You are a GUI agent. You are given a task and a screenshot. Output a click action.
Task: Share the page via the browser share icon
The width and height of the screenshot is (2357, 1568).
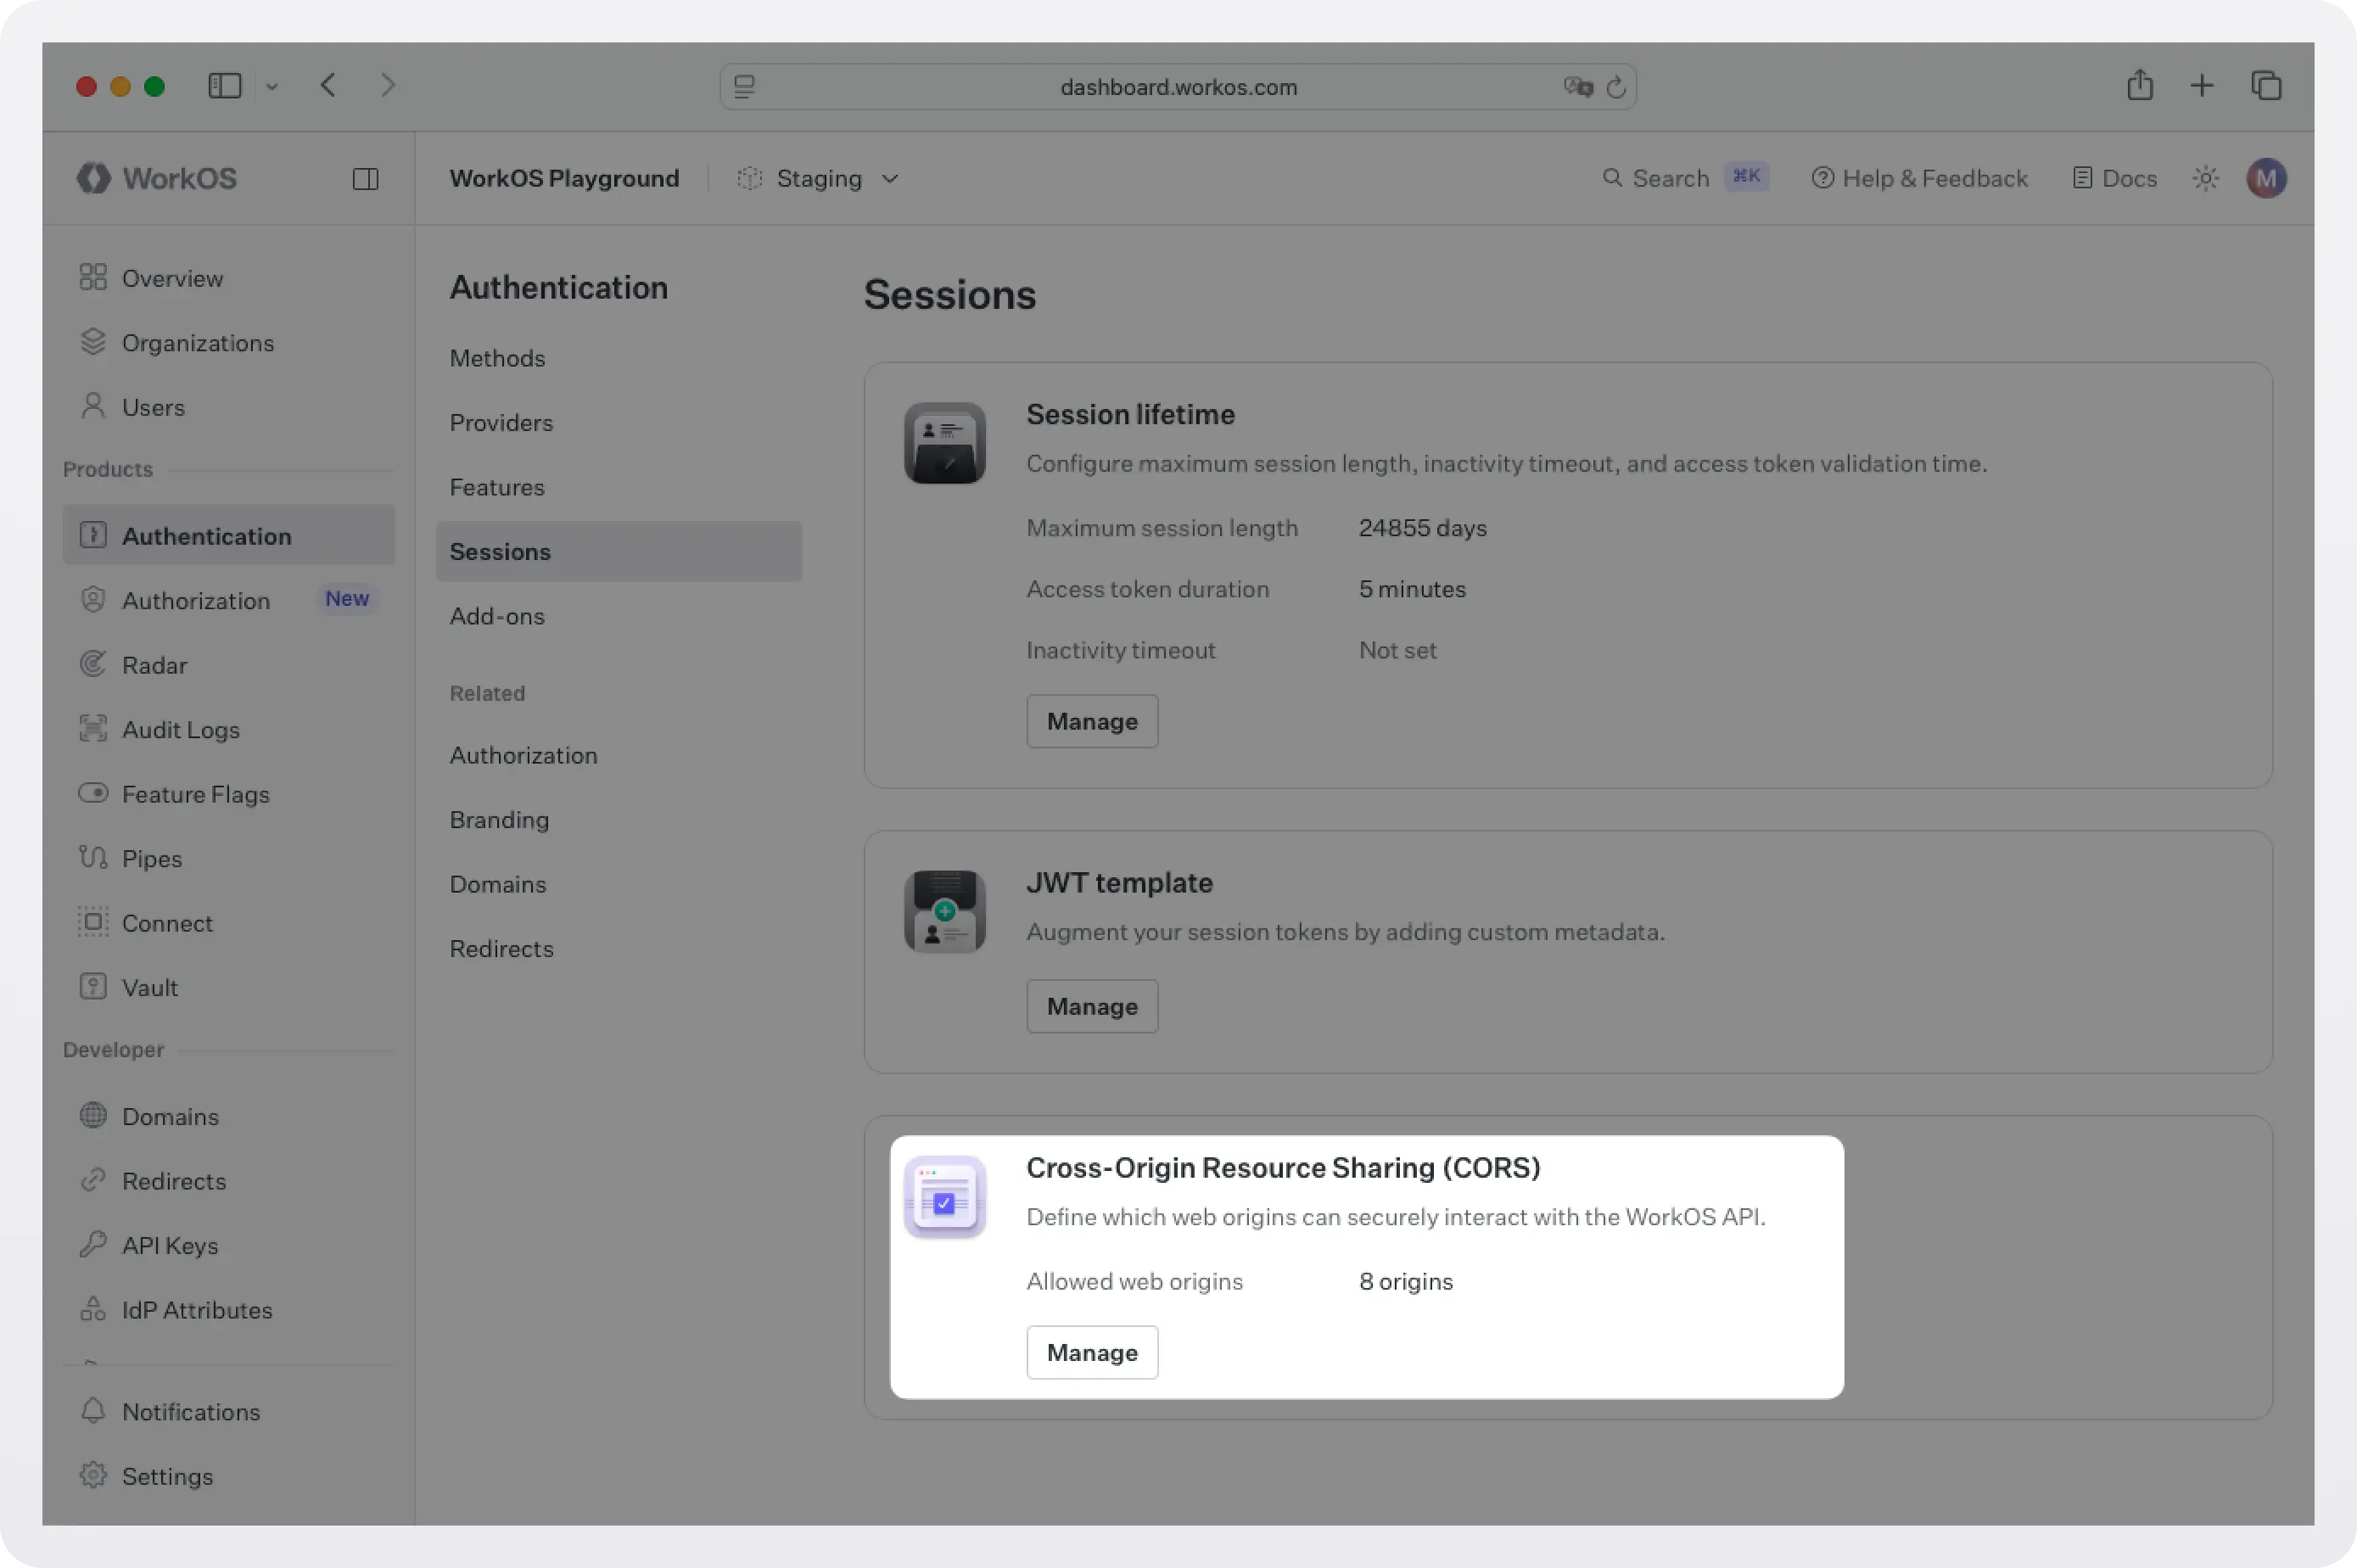click(2139, 86)
